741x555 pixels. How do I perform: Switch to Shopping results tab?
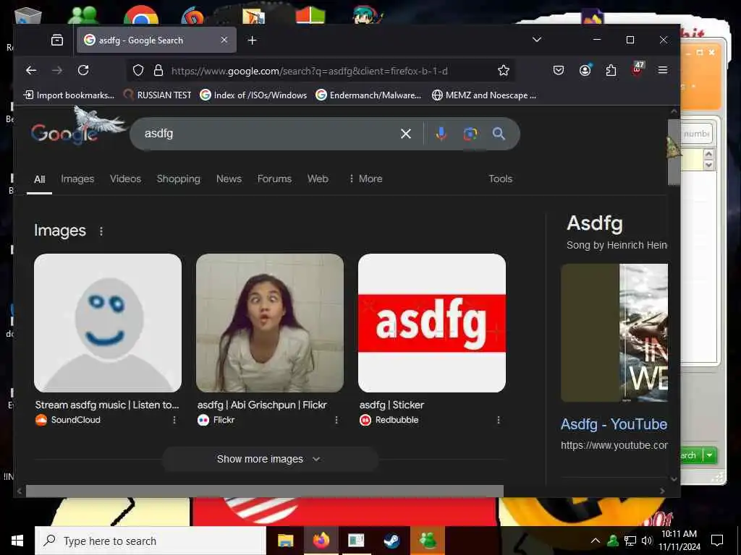179,179
